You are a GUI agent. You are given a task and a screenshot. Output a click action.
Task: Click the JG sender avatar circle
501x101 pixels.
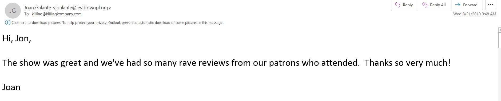coord(13,11)
